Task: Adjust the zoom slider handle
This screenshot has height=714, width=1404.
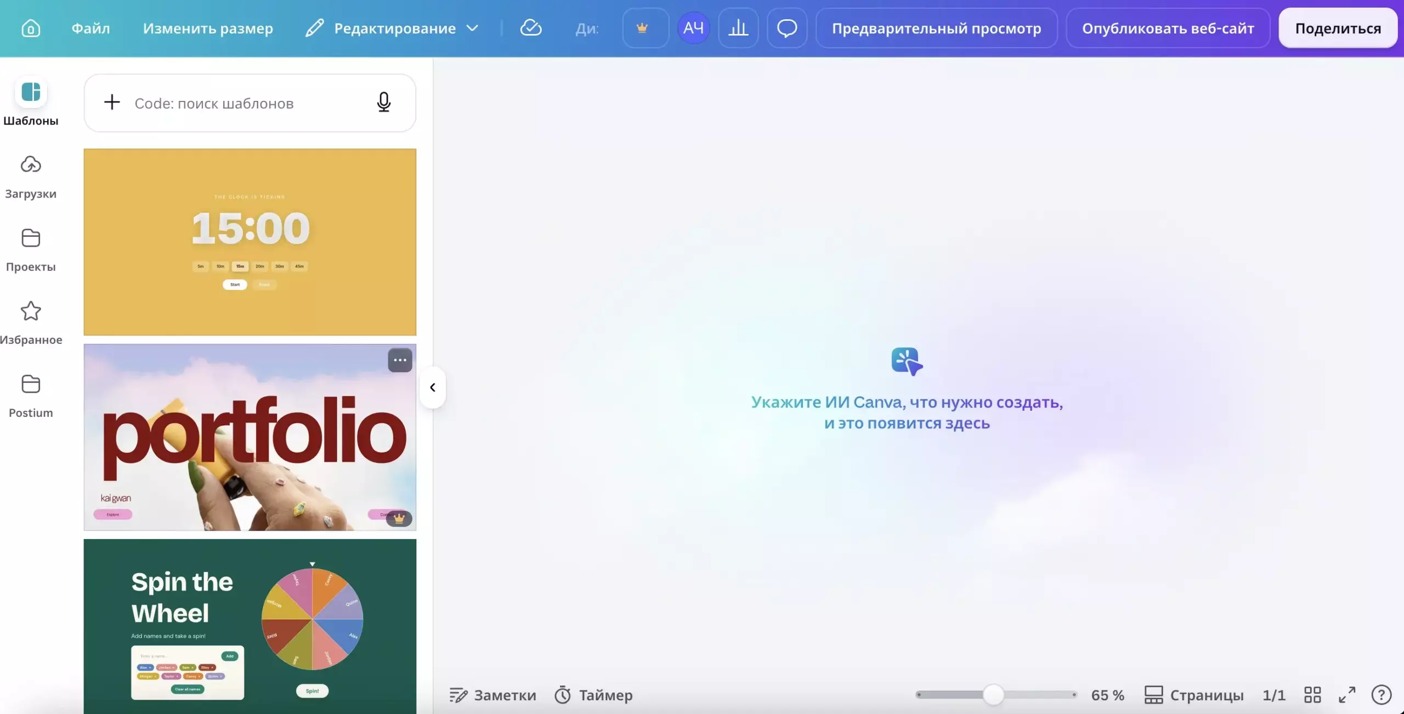Action: (x=993, y=695)
